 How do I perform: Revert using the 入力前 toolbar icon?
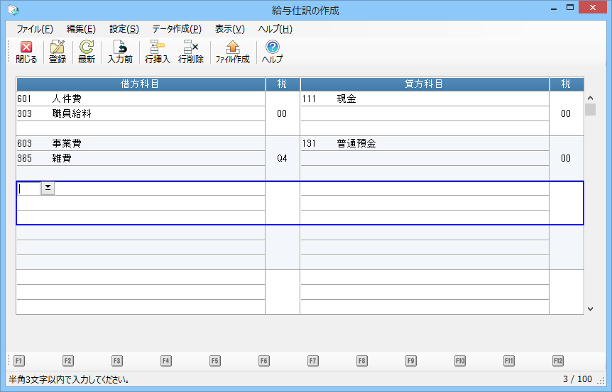pyautogui.click(x=120, y=52)
